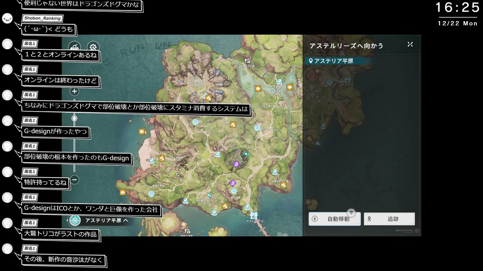Click chat message １と２とオンラインあるね
This screenshot has width=483, height=271.
click(x=60, y=55)
